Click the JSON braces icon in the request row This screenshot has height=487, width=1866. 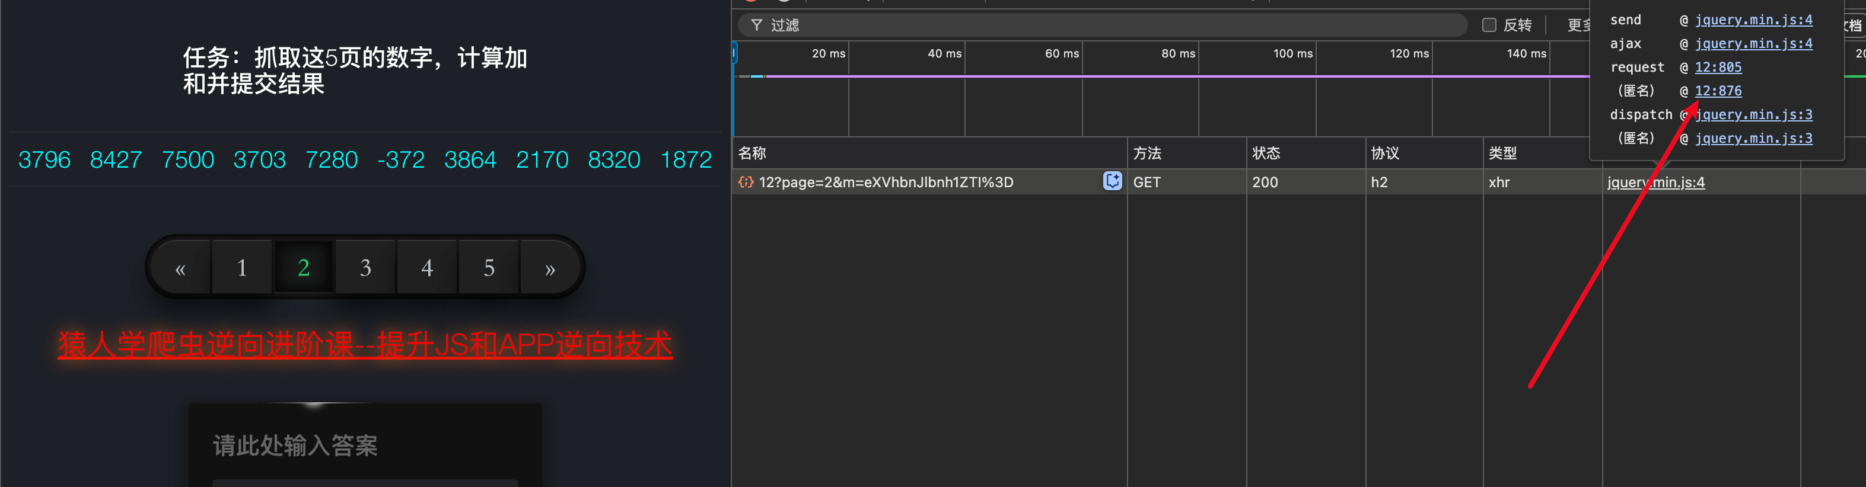(x=746, y=182)
